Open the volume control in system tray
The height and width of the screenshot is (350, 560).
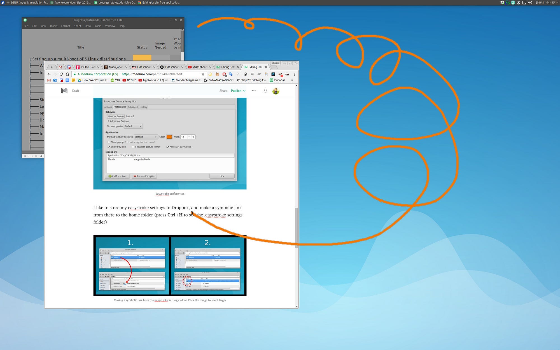530,3
